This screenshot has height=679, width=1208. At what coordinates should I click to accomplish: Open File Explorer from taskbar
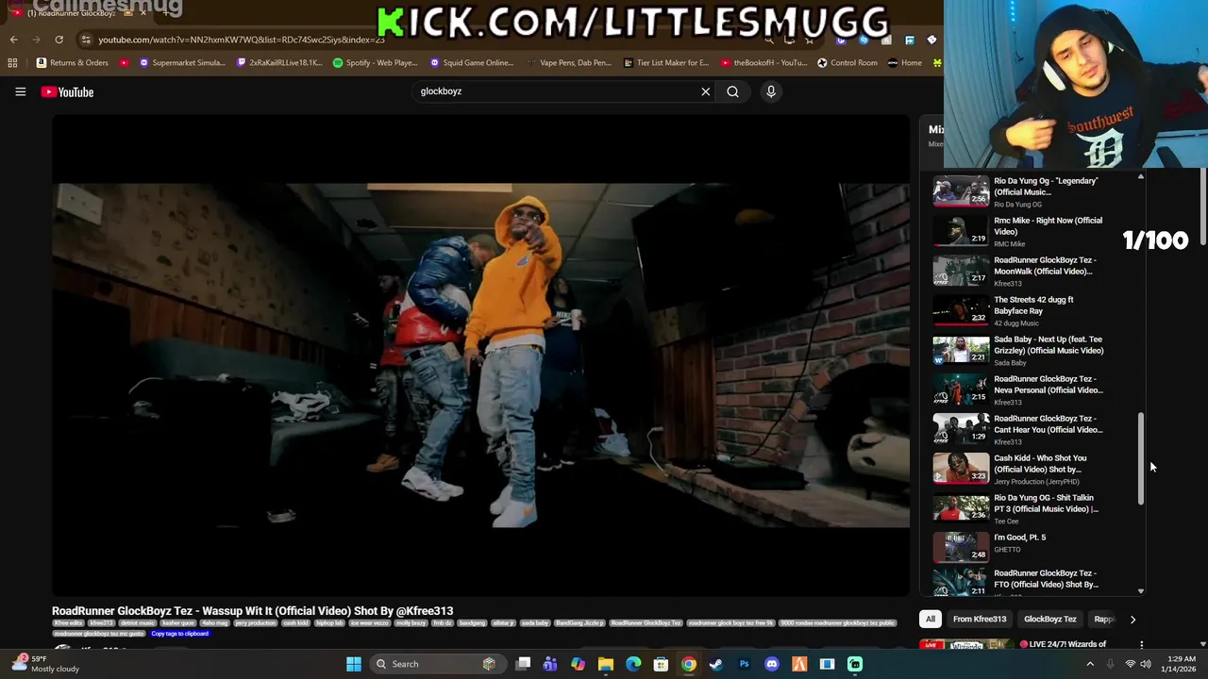click(x=606, y=664)
